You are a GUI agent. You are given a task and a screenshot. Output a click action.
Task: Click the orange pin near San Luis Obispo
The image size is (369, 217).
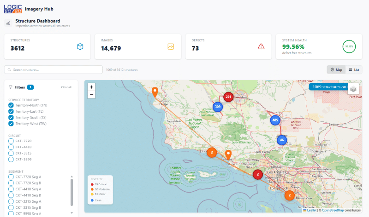155,92
